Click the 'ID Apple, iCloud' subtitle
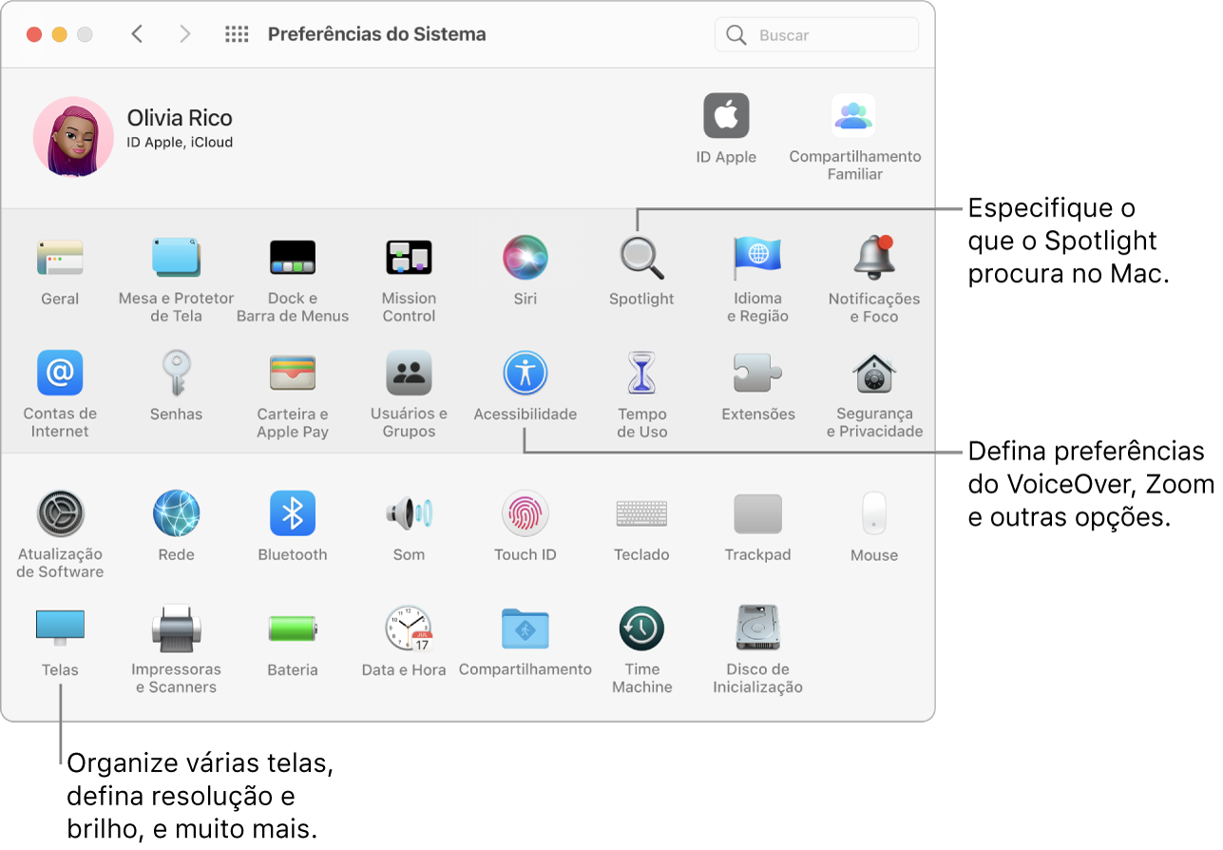This screenshot has height=850, width=1223. click(180, 143)
